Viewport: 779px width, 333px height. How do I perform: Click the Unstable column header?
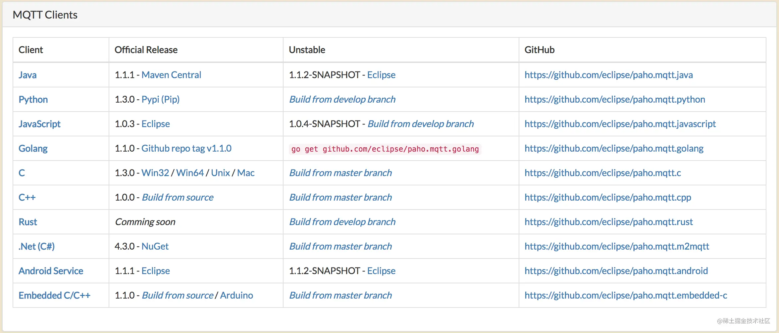pyautogui.click(x=307, y=50)
